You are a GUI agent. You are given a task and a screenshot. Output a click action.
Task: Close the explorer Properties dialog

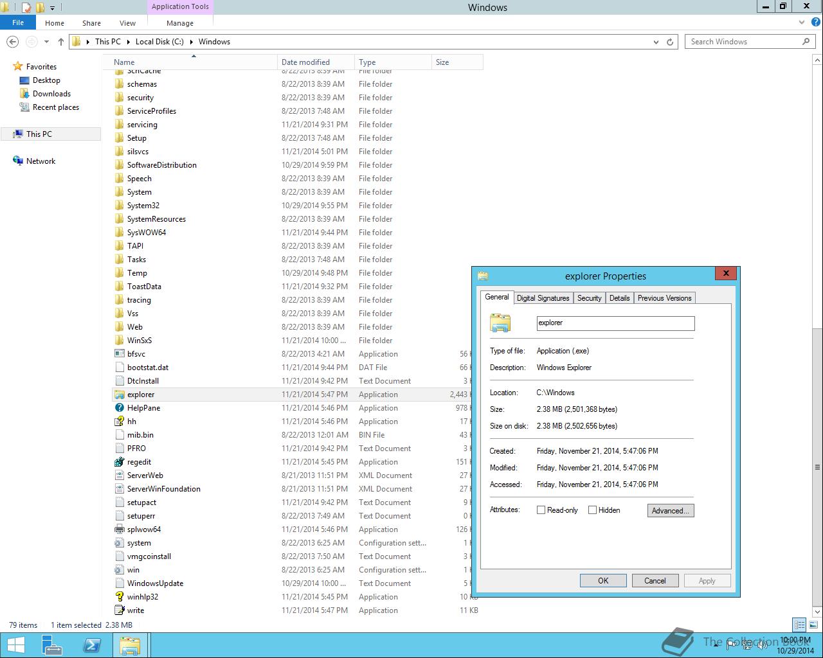pyautogui.click(x=726, y=274)
